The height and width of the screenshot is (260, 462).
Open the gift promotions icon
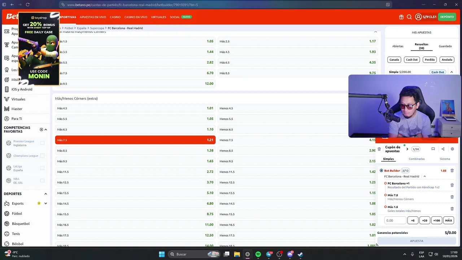(x=401, y=17)
